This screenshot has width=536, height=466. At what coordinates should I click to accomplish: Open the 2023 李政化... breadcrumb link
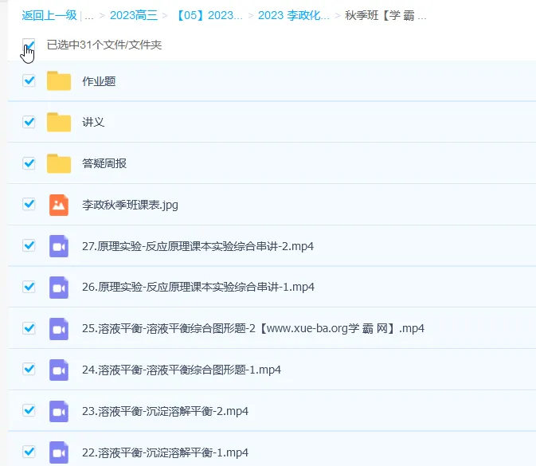click(x=293, y=15)
